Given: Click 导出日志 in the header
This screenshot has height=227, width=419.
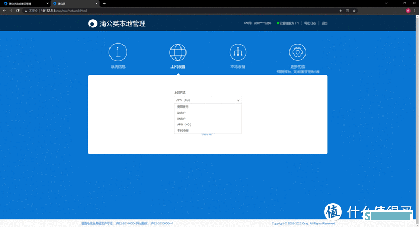Looking at the screenshot, I should [x=310, y=23].
